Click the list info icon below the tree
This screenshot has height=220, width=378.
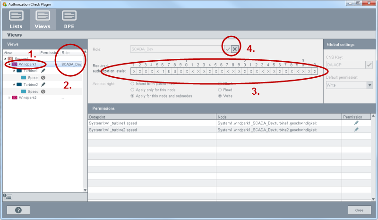coord(8,197)
